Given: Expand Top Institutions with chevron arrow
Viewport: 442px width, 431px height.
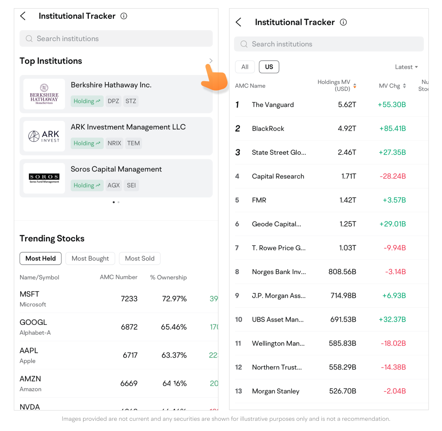Looking at the screenshot, I should pyautogui.click(x=211, y=61).
